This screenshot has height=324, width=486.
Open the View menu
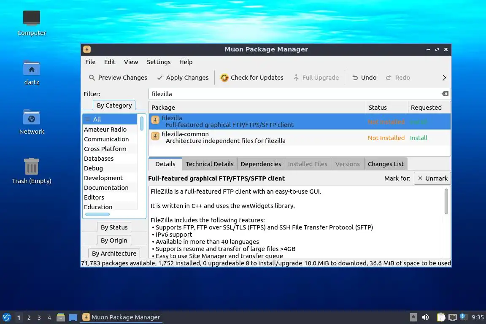pyautogui.click(x=131, y=62)
